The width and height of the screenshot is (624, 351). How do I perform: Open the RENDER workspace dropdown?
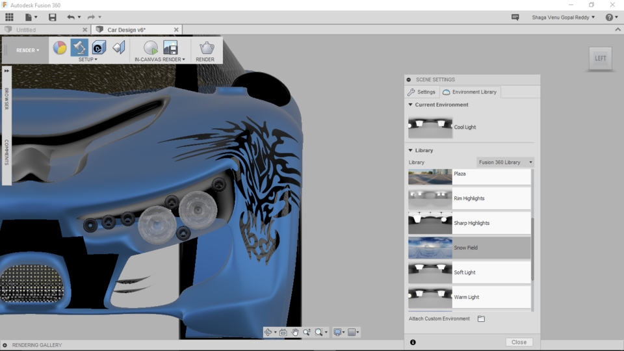[x=27, y=50]
